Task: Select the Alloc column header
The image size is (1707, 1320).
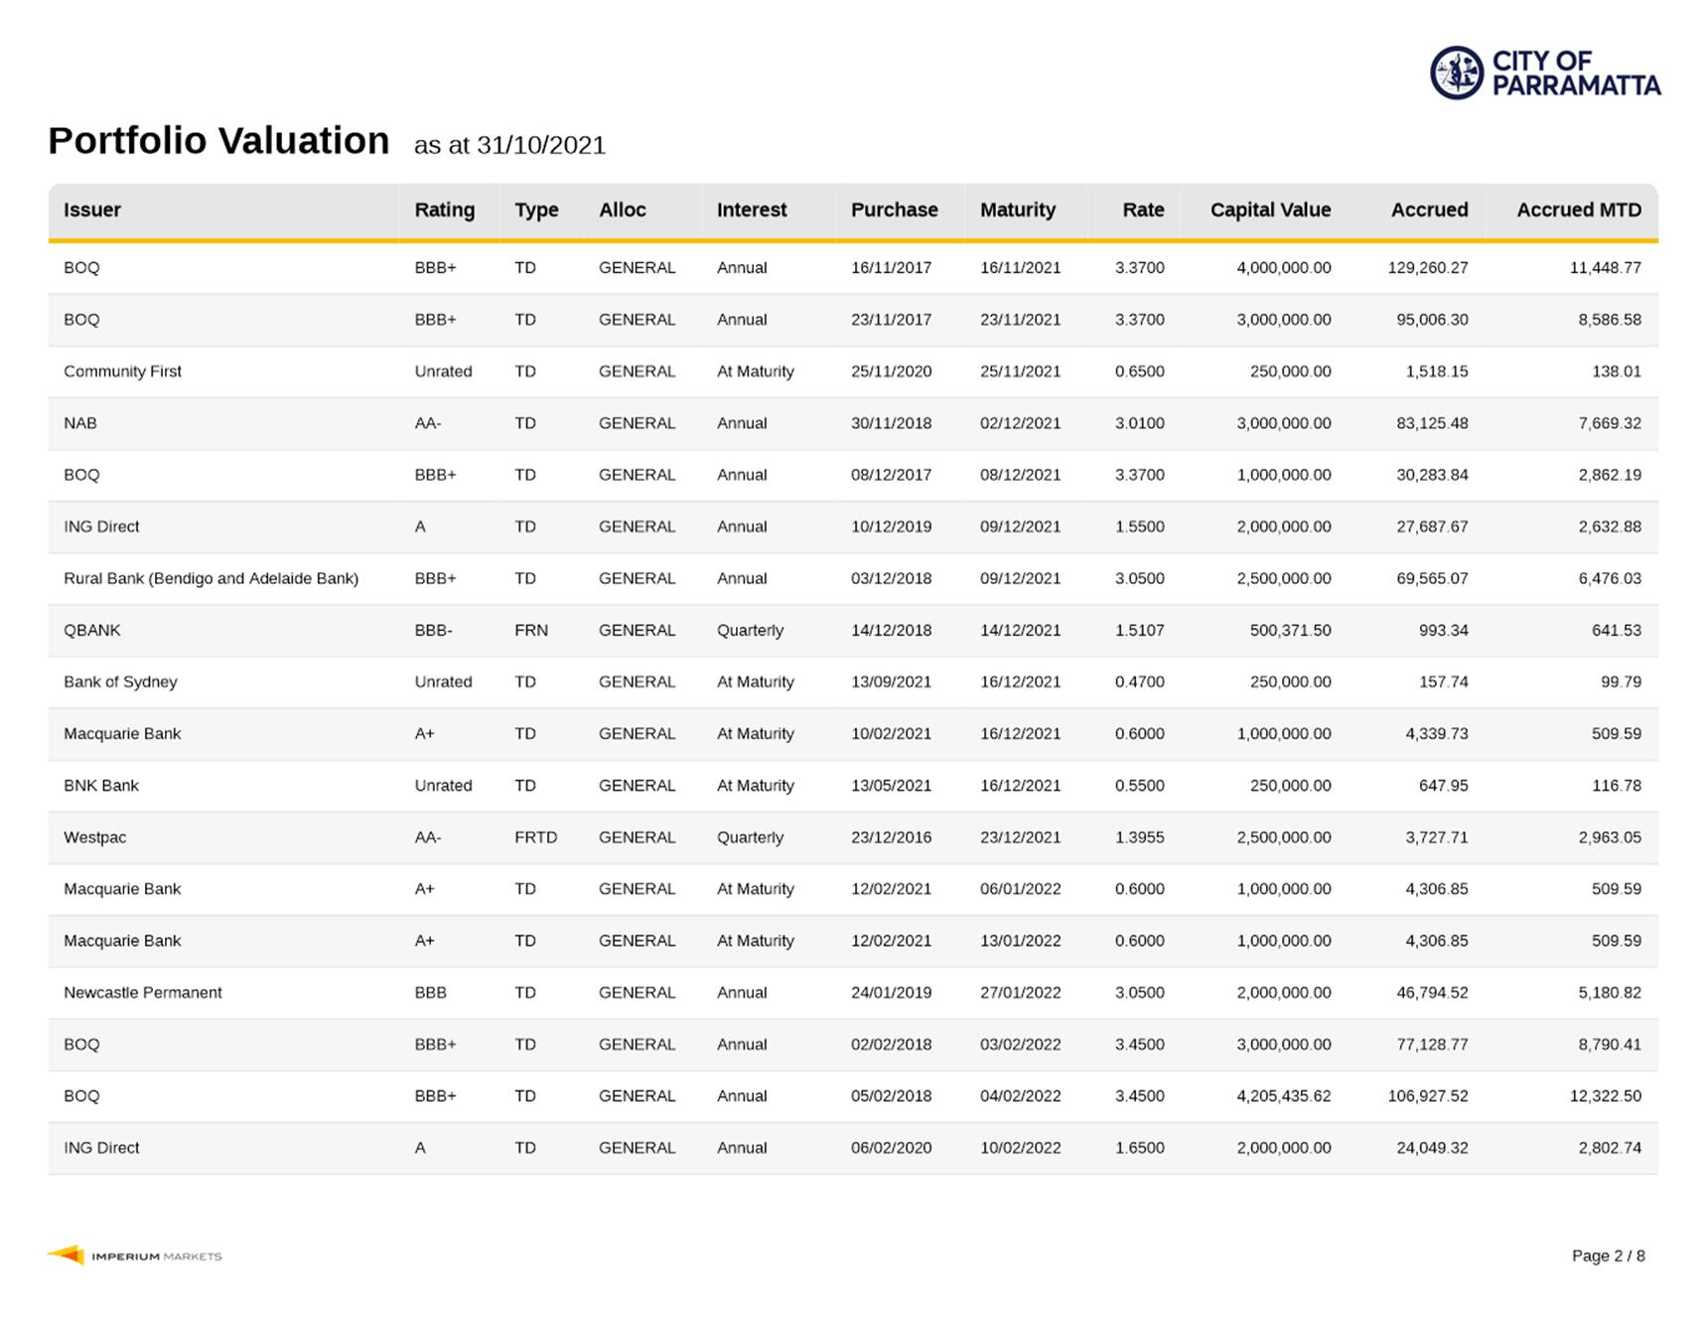Action: click(x=623, y=210)
